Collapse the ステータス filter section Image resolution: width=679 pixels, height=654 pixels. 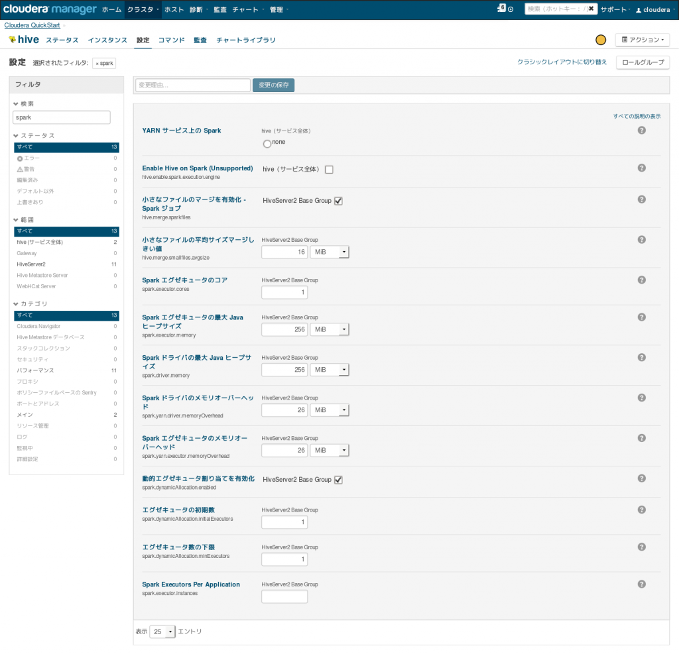click(x=34, y=135)
